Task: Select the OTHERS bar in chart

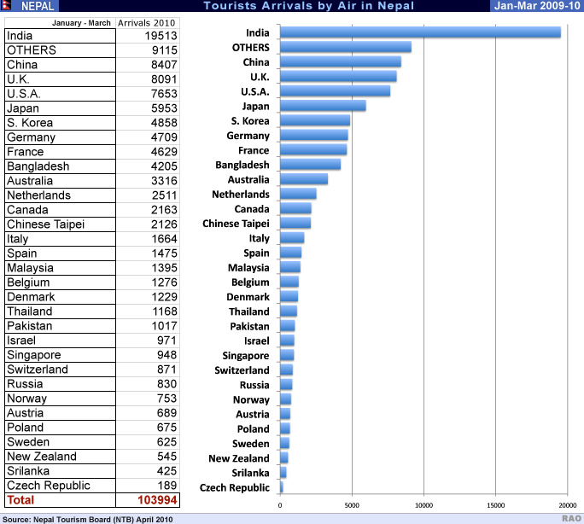Action: tap(345, 47)
